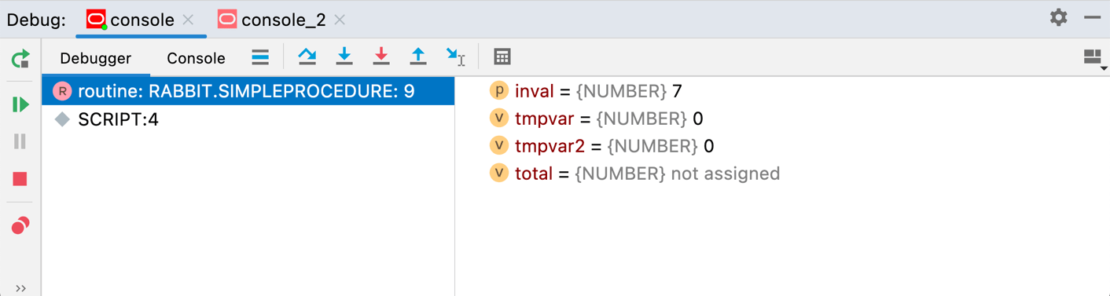This screenshot has height=296, width=1110.
Task: Open the layout settings dropdown
Action: click(x=1094, y=58)
